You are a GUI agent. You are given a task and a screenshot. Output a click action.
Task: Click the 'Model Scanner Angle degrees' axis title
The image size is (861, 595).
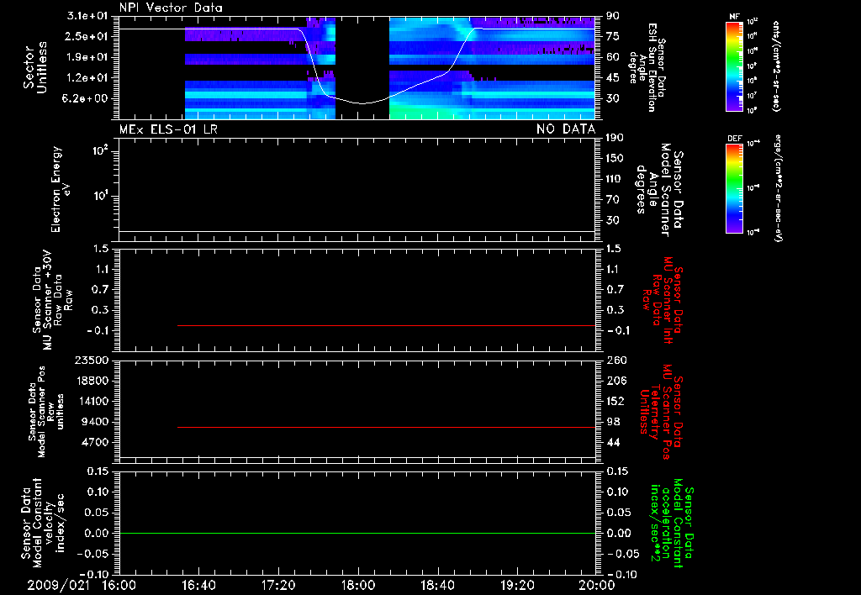pyautogui.click(x=659, y=190)
